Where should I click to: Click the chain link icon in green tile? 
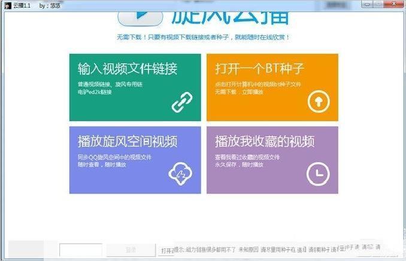[182, 102]
